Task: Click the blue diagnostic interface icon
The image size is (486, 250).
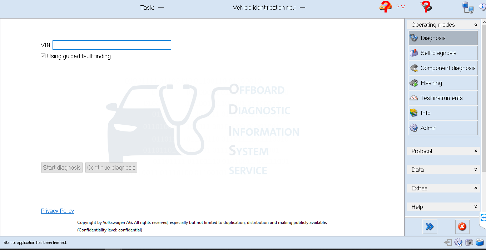Action: [x=480, y=242]
